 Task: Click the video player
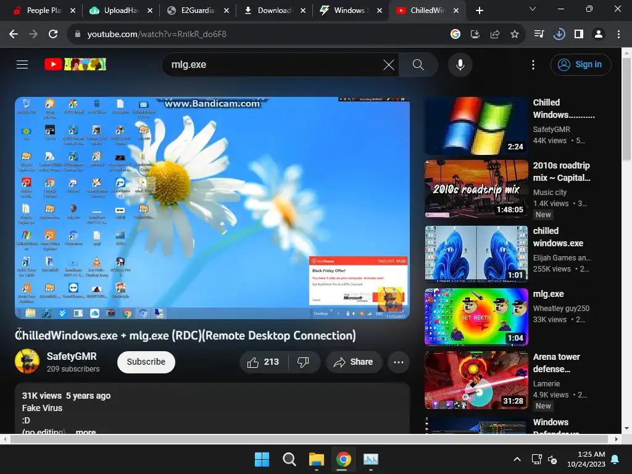[212, 208]
